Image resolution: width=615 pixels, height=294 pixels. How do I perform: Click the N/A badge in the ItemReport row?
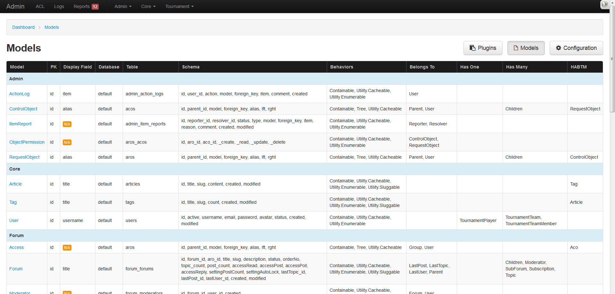coord(67,124)
